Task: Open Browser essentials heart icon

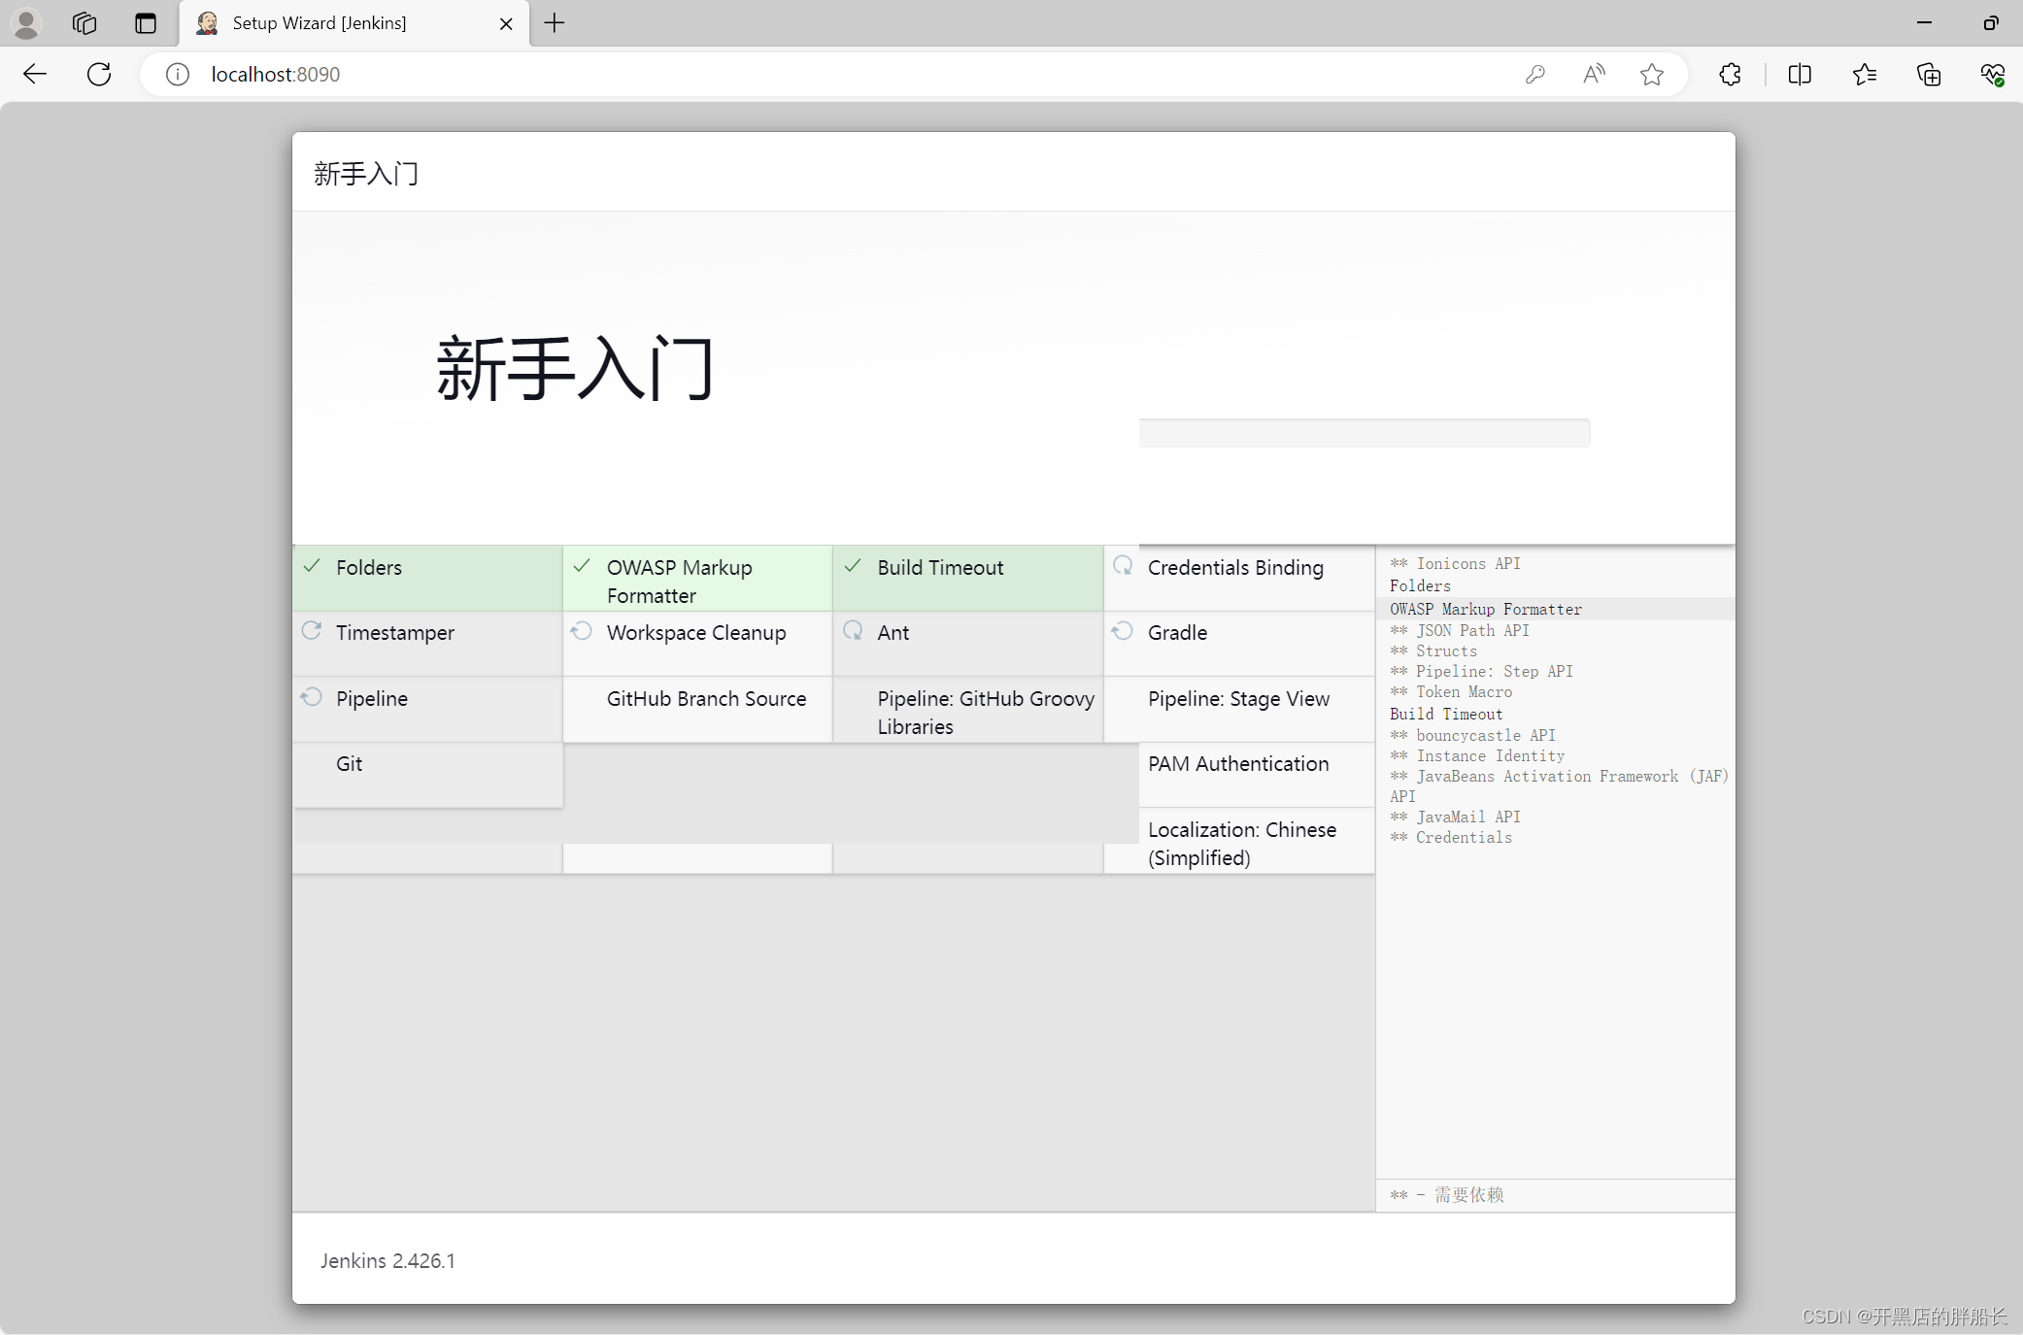Action: pyautogui.click(x=1993, y=74)
